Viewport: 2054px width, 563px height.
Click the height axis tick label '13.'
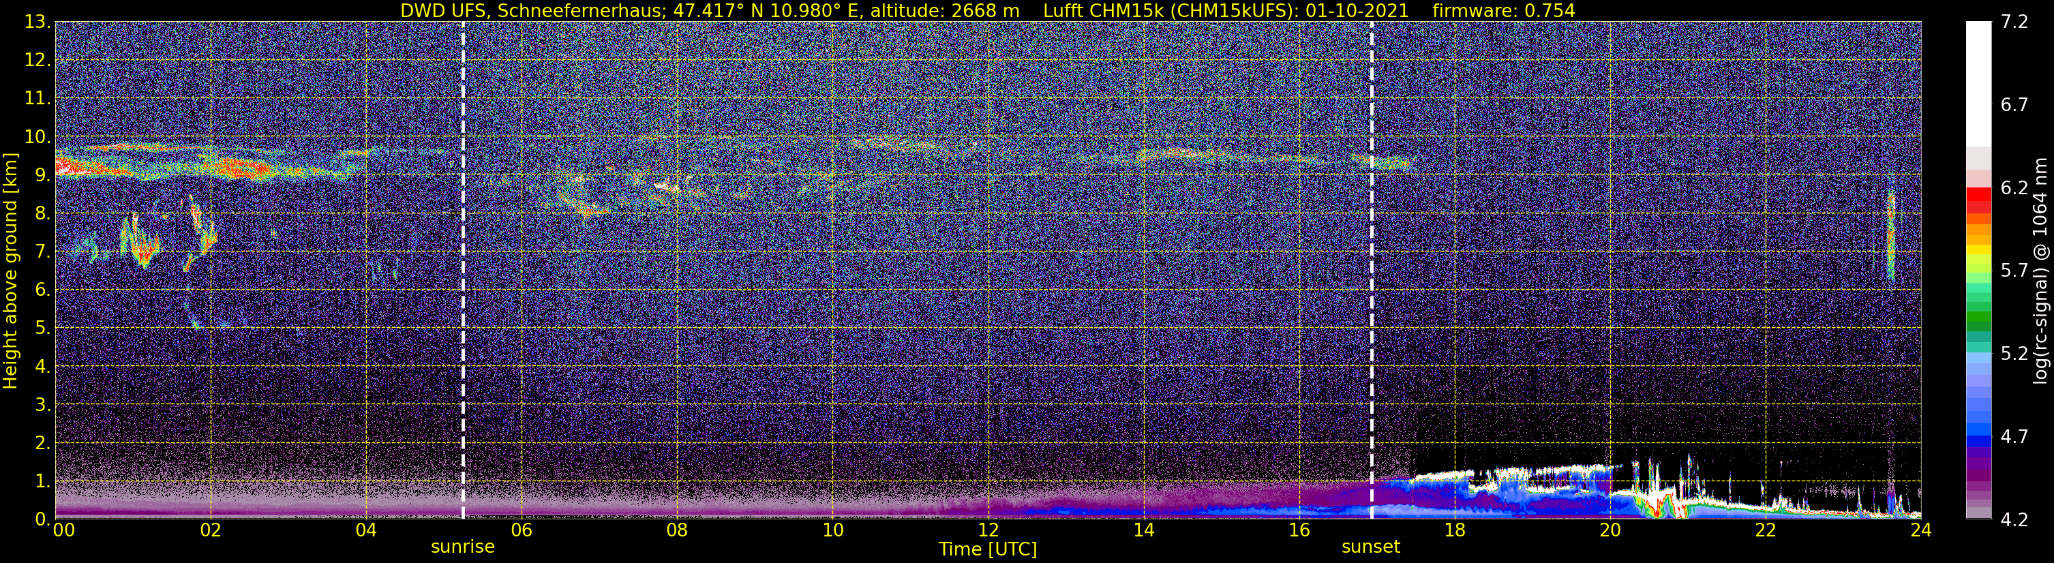click(37, 22)
